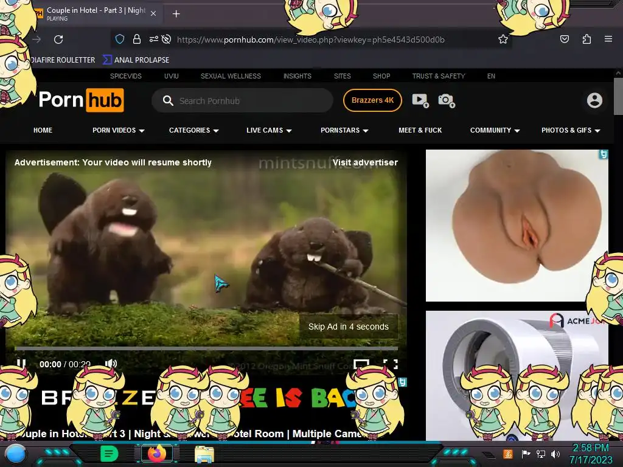Open the orange Java tray icon
The height and width of the screenshot is (467, 623).
pyautogui.click(x=508, y=454)
